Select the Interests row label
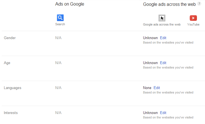Image resolution: width=205 pixels, height=124 pixels. click(x=11, y=113)
